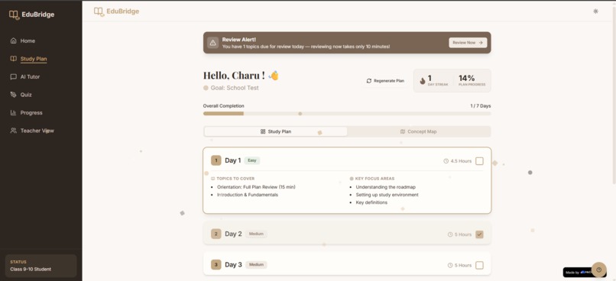
Task: Click the Quiz pencil icon in the sidebar
Action: 13,95
